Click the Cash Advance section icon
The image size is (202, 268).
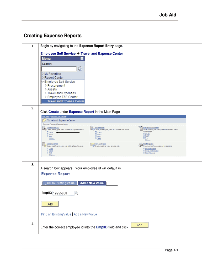[x=44, y=144]
